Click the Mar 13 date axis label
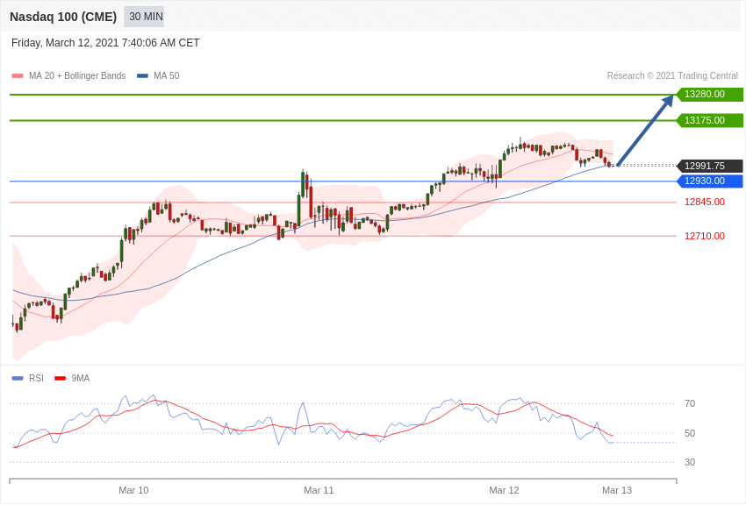This screenshot has height=505, width=746. coord(617,490)
